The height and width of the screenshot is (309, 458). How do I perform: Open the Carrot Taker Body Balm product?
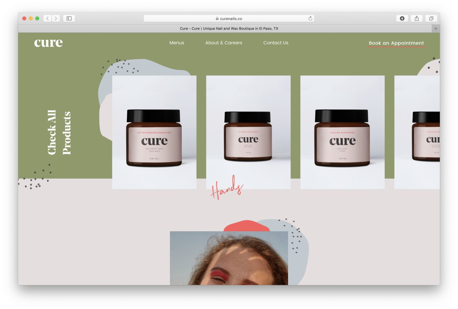[154, 132]
